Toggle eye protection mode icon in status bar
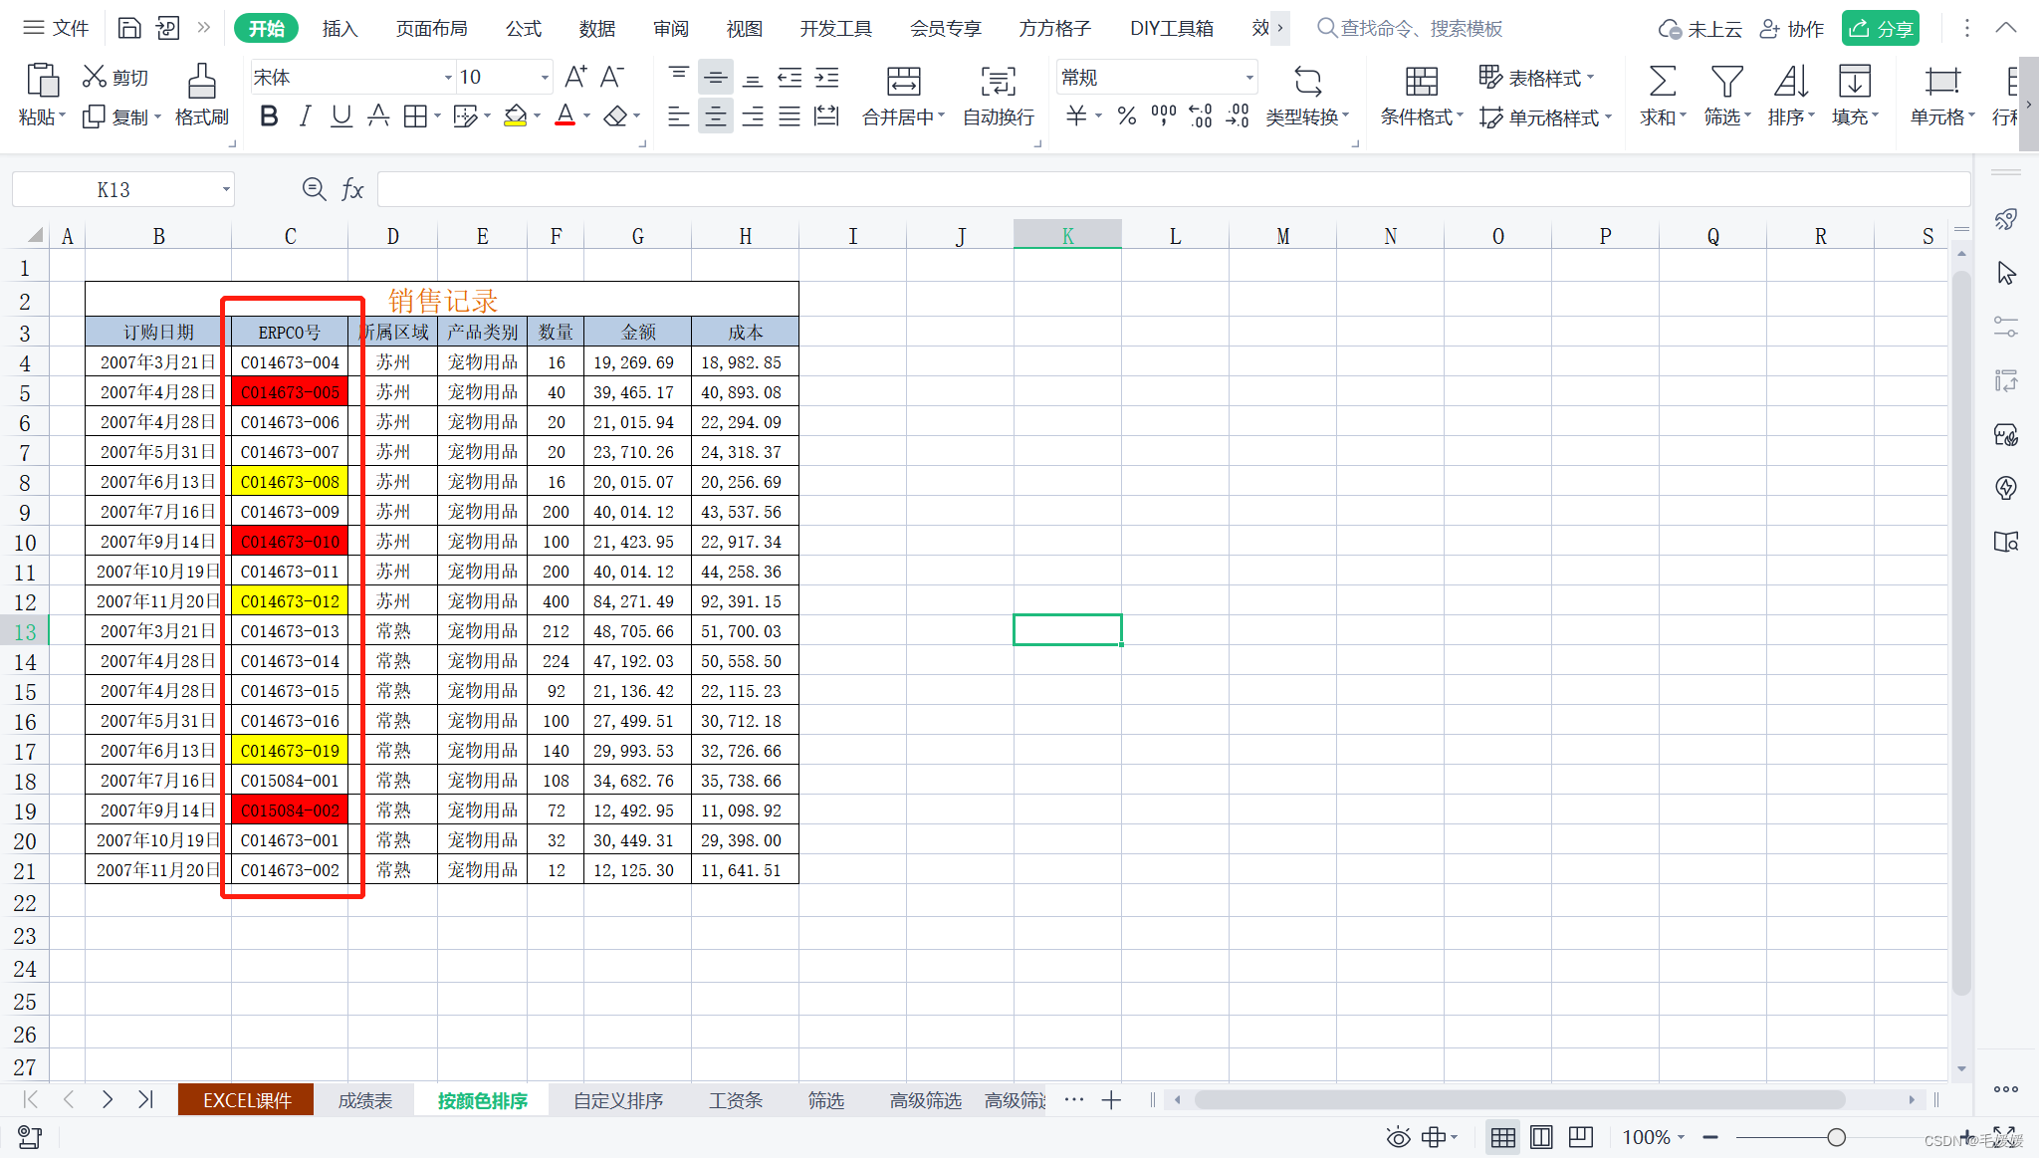This screenshot has width=2039, height=1158. click(1398, 1137)
